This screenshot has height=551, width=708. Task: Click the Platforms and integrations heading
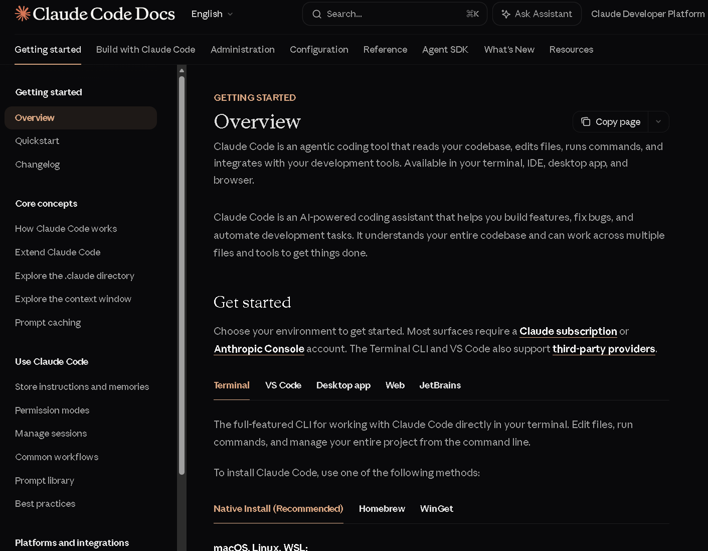click(72, 543)
